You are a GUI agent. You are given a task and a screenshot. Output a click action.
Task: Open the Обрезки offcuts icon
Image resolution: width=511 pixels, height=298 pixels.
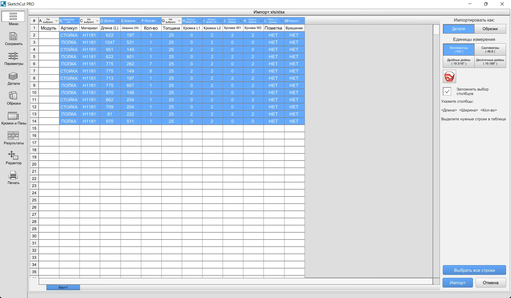(13, 96)
